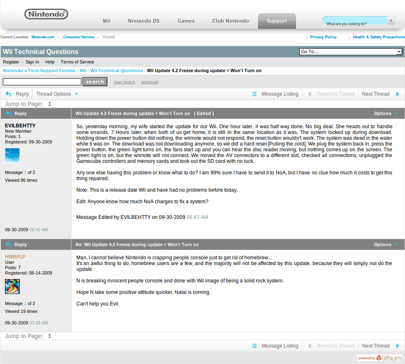The image size is (405, 364).
Task: Click message number 1 link
Action: [25, 172]
